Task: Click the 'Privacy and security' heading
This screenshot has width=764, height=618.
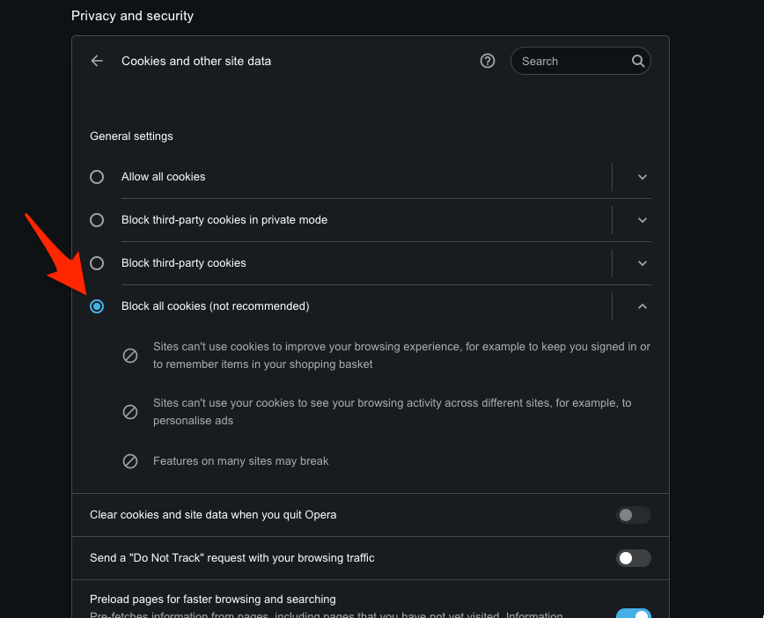Action: tap(133, 16)
